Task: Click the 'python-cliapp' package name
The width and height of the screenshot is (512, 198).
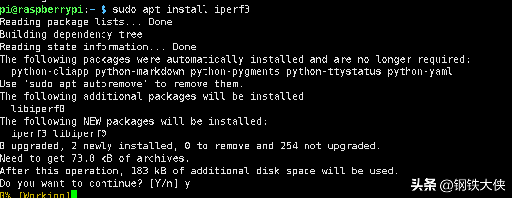Action: tap(50, 71)
